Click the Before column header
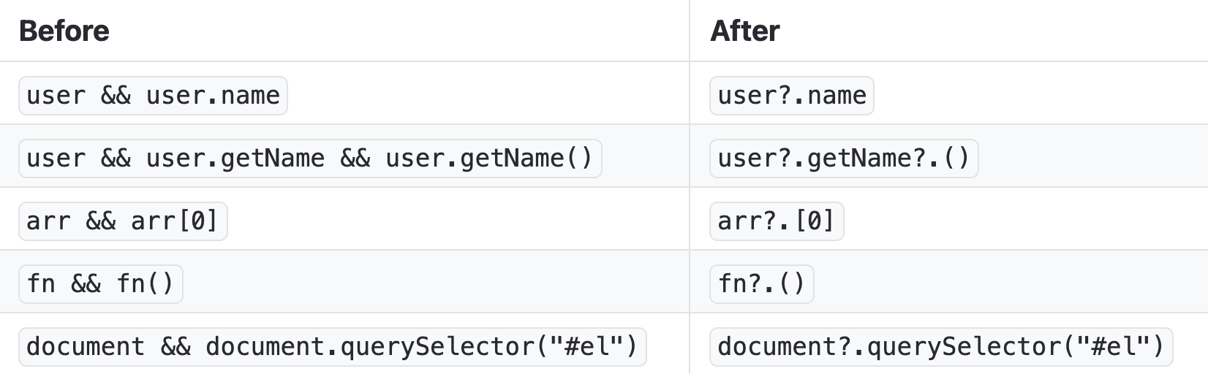Image resolution: width=1208 pixels, height=374 pixels. point(64,31)
